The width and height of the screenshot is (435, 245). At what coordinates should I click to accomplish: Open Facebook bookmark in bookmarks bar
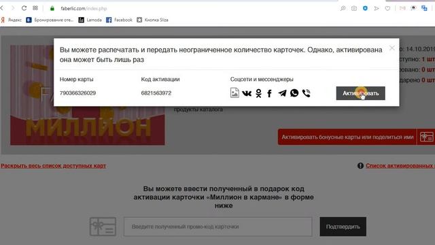(120, 20)
